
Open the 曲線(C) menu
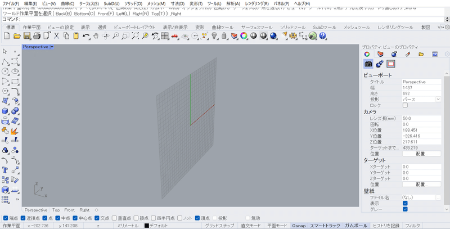(x=67, y=4)
